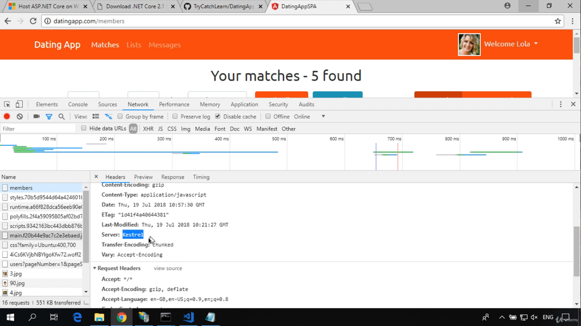Clear the network log
Viewport: 581px width, 326px height.
pos(20,116)
